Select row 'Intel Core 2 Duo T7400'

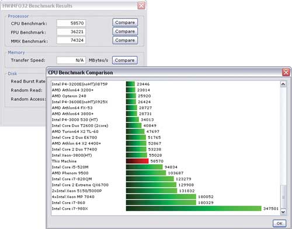pyautogui.click(x=165, y=149)
